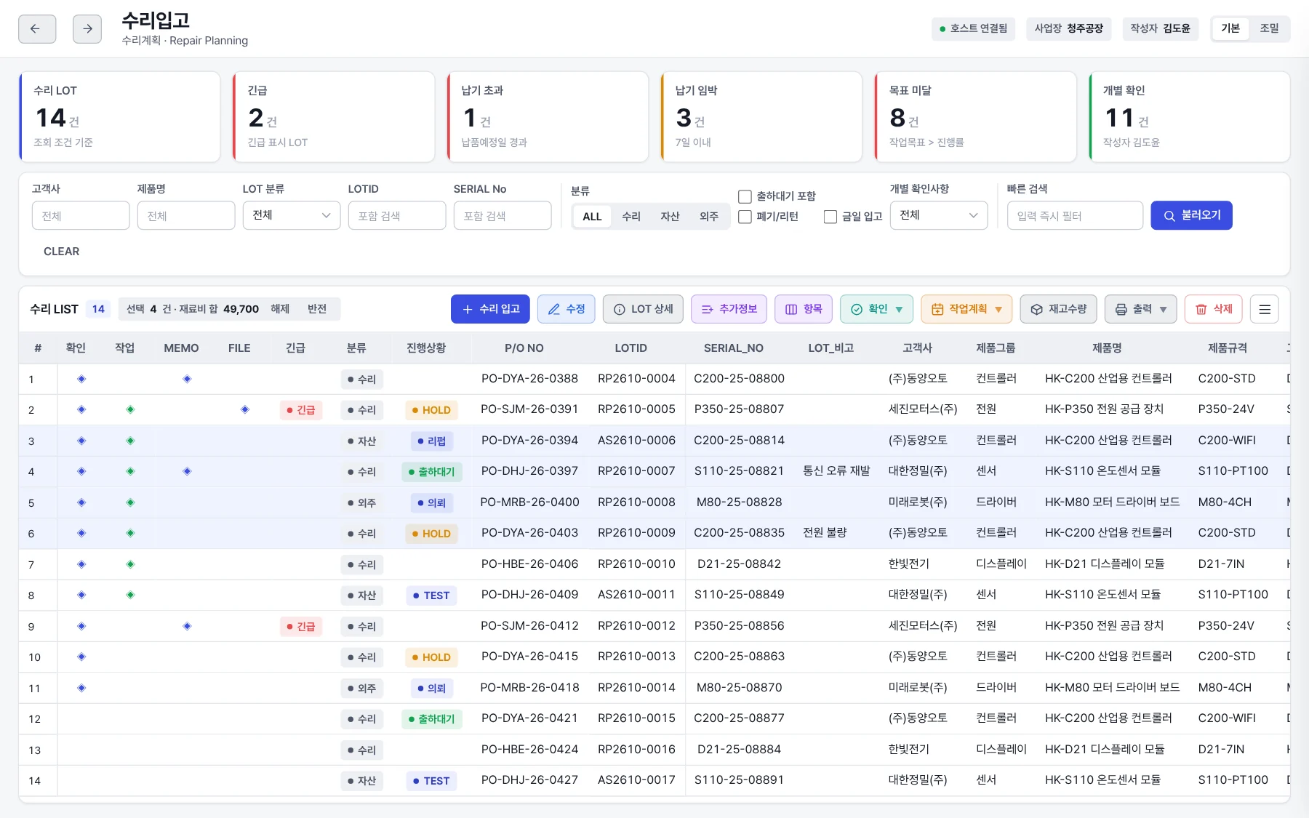Open the 개별 확인사항 dropdown
The width and height of the screenshot is (1309, 818).
939,215
